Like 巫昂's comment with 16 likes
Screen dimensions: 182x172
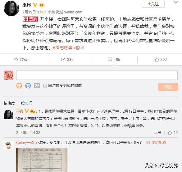(x=170, y=133)
